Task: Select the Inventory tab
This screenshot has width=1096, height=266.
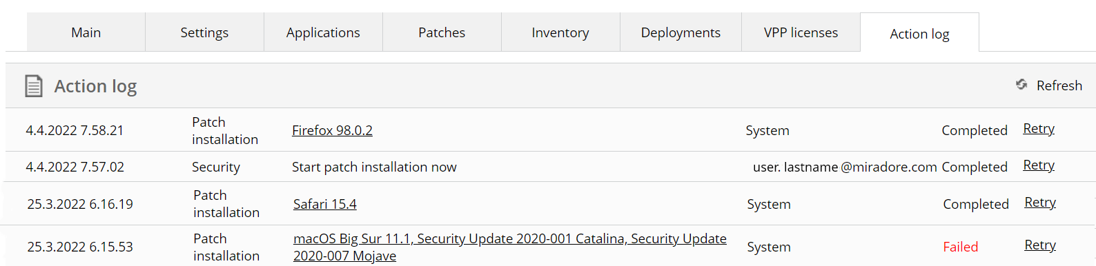Action: (560, 32)
